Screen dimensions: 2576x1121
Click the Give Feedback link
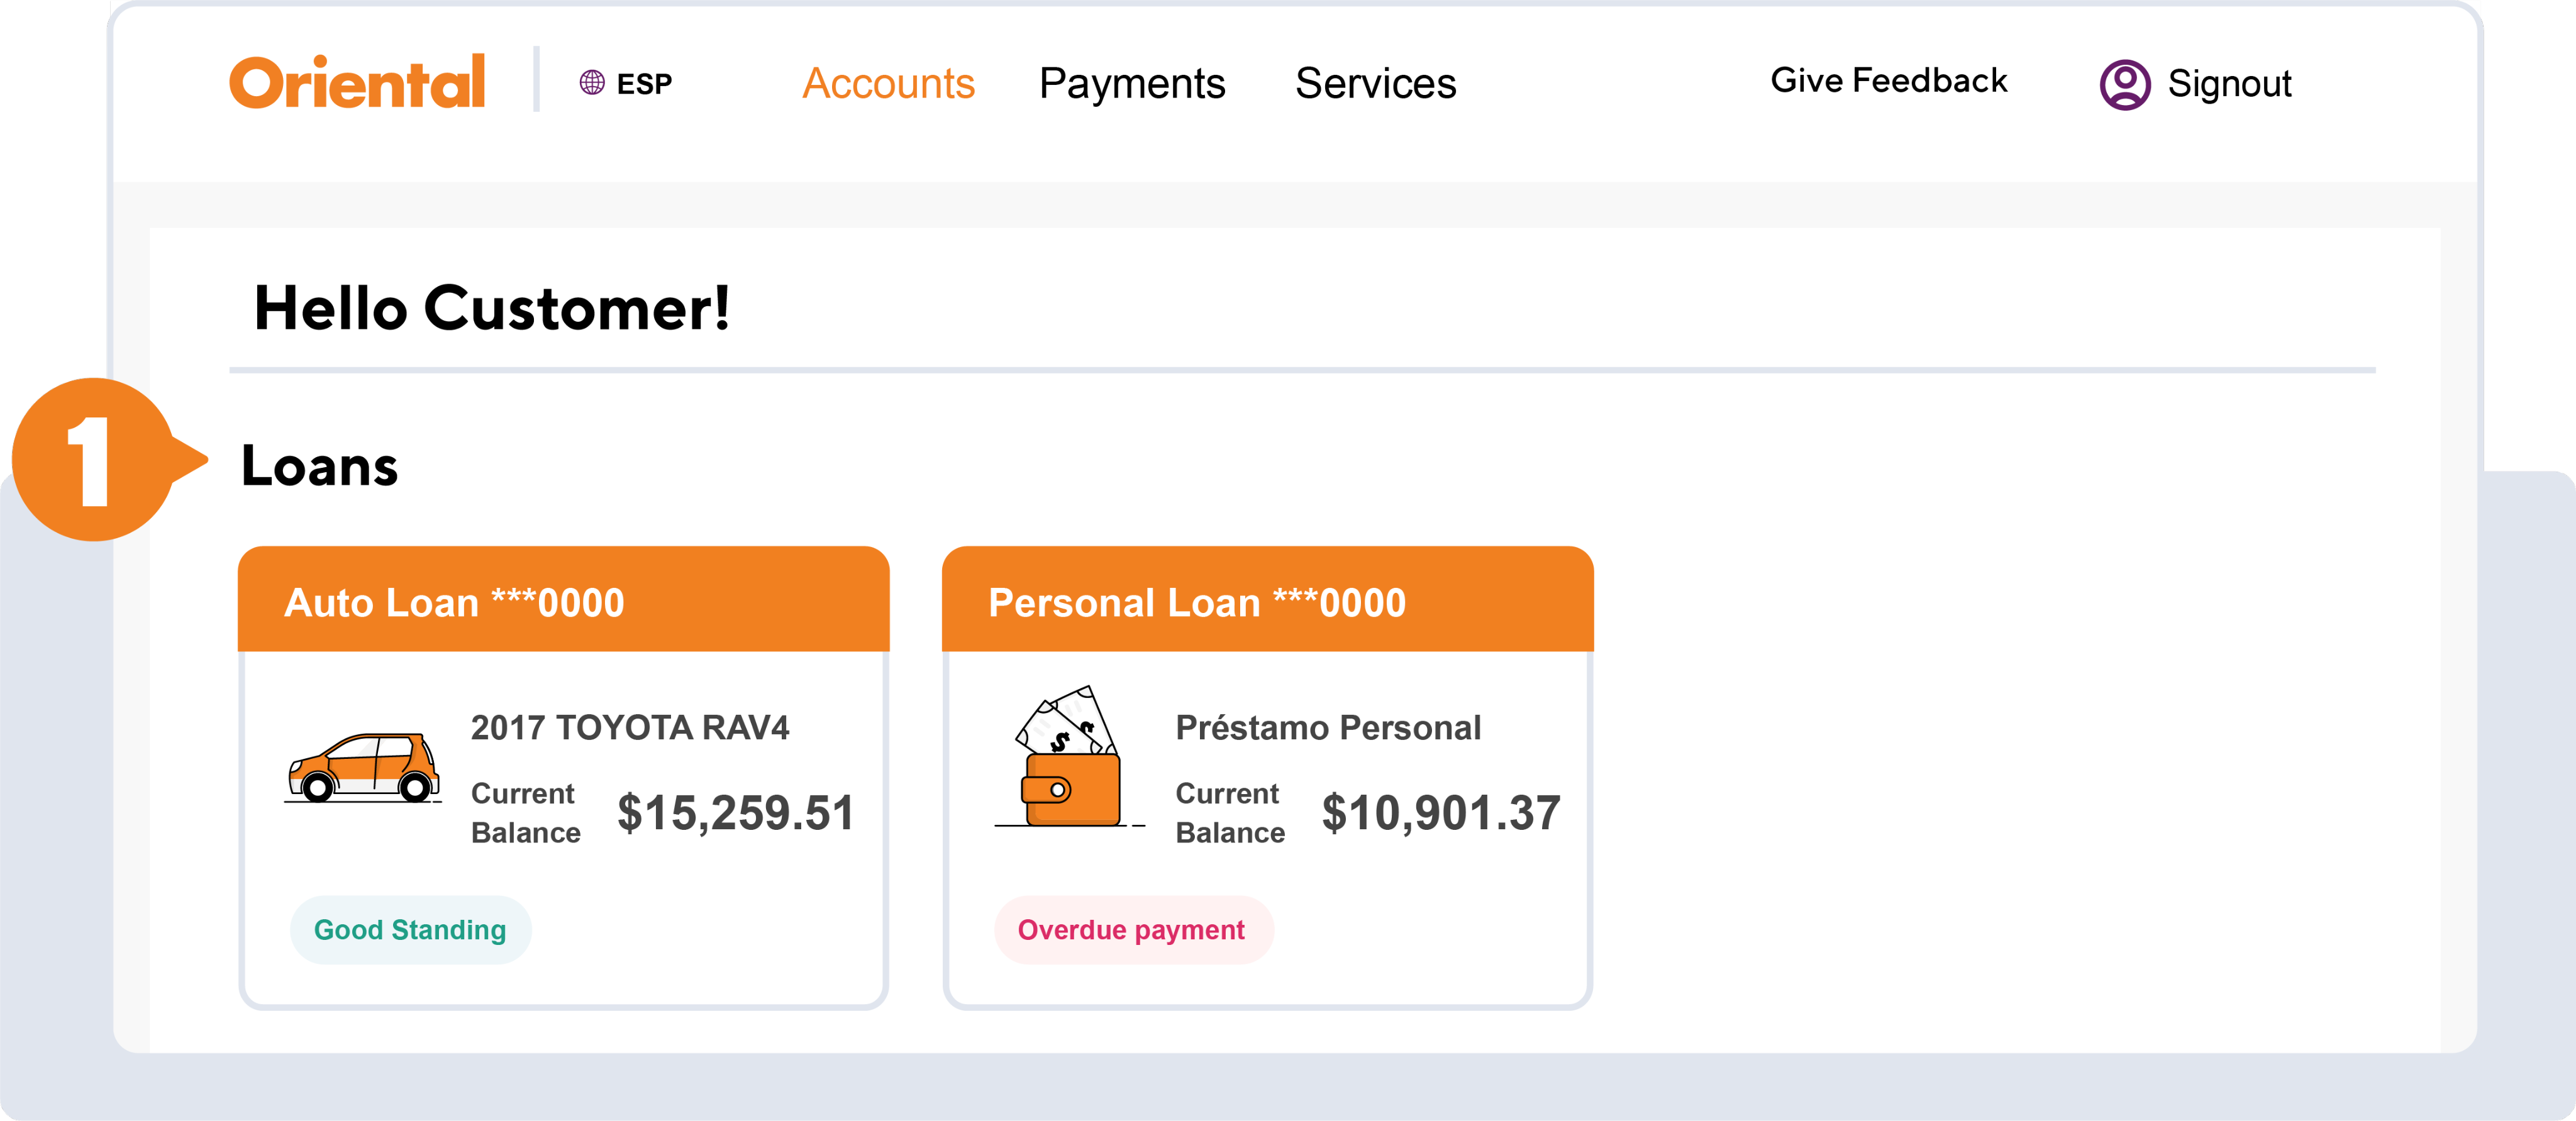coord(1888,81)
